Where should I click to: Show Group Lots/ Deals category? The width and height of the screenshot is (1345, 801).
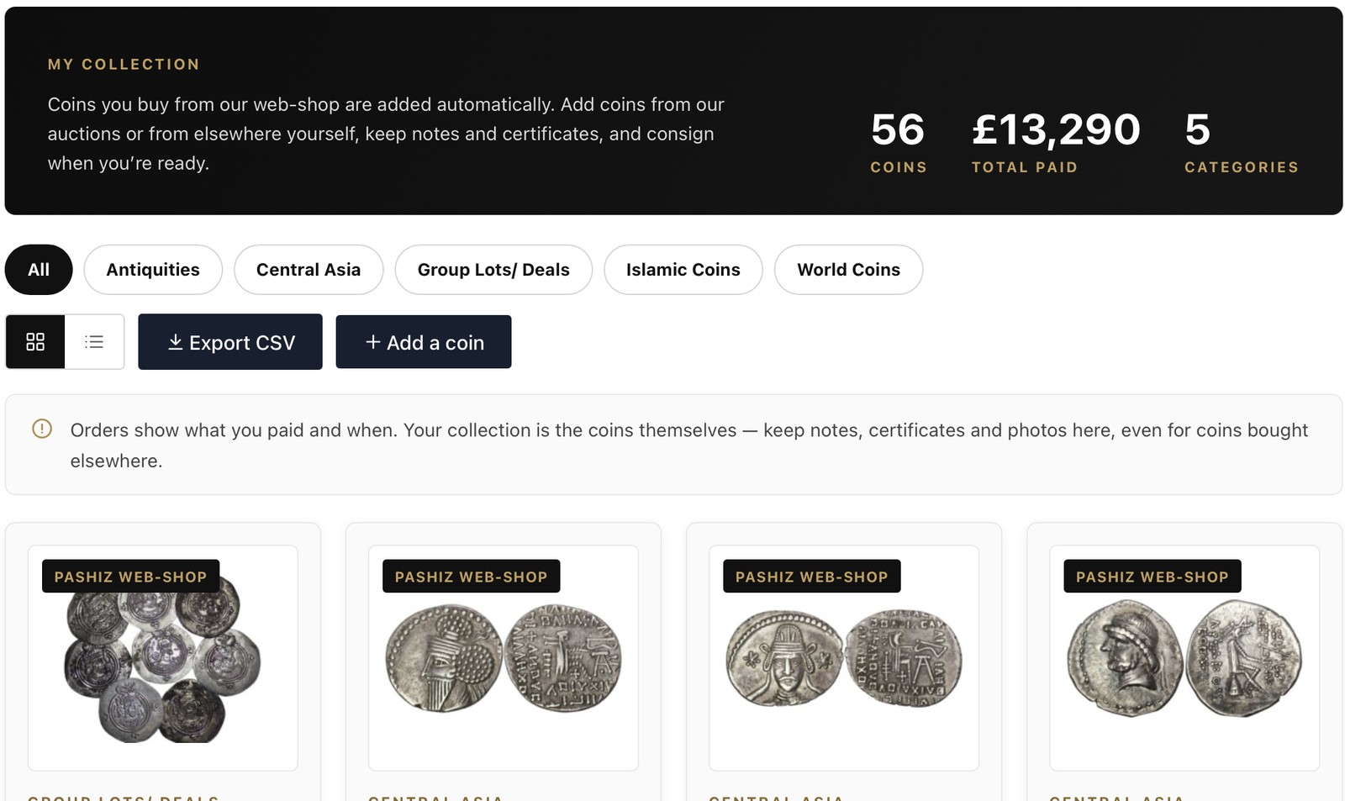point(493,270)
